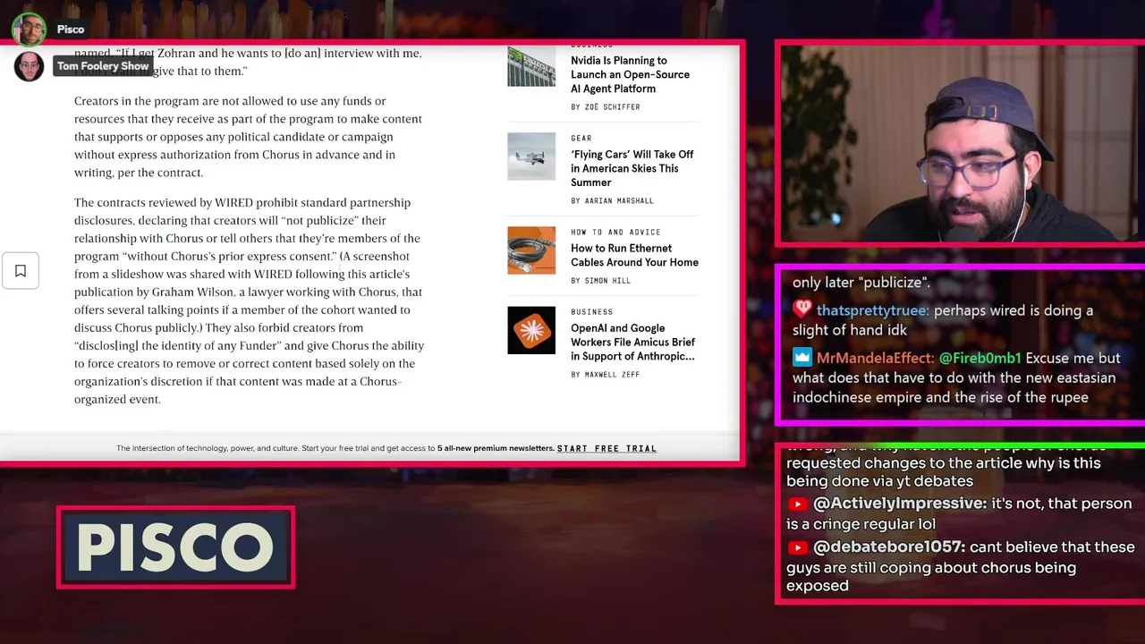Open the flying car thumbnail image
The image size is (1145, 644).
pyautogui.click(x=531, y=157)
